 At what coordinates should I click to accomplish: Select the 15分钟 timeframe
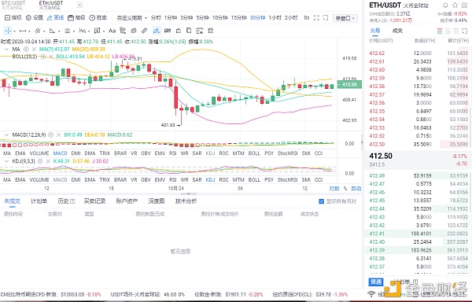(x=238, y=18)
